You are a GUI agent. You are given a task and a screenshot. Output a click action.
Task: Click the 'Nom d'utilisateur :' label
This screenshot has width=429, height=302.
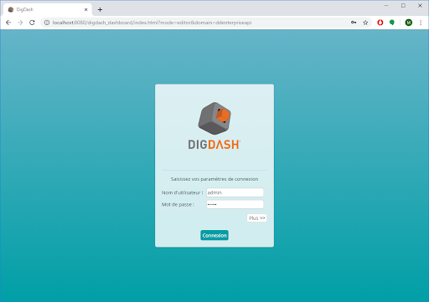coord(182,192)
